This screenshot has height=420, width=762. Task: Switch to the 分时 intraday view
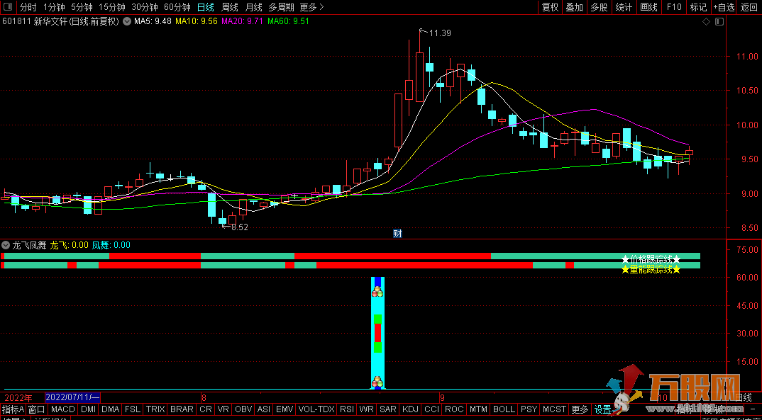pyautogui.click(x=28, y=7)
